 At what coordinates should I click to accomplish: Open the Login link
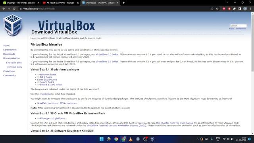(231, 29)
